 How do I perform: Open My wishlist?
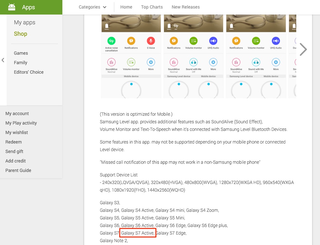(17, 132)
